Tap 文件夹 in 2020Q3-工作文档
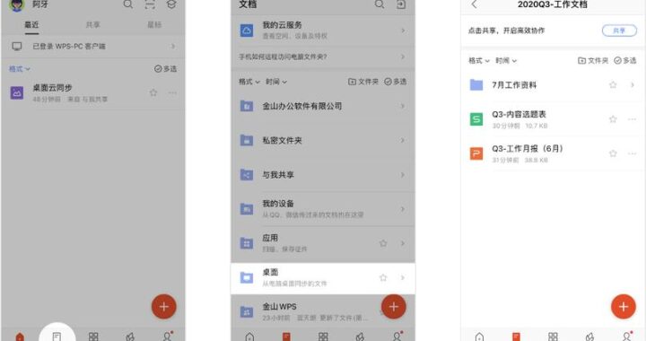This screenshot has width=646, height=341. tap(593, 60)
